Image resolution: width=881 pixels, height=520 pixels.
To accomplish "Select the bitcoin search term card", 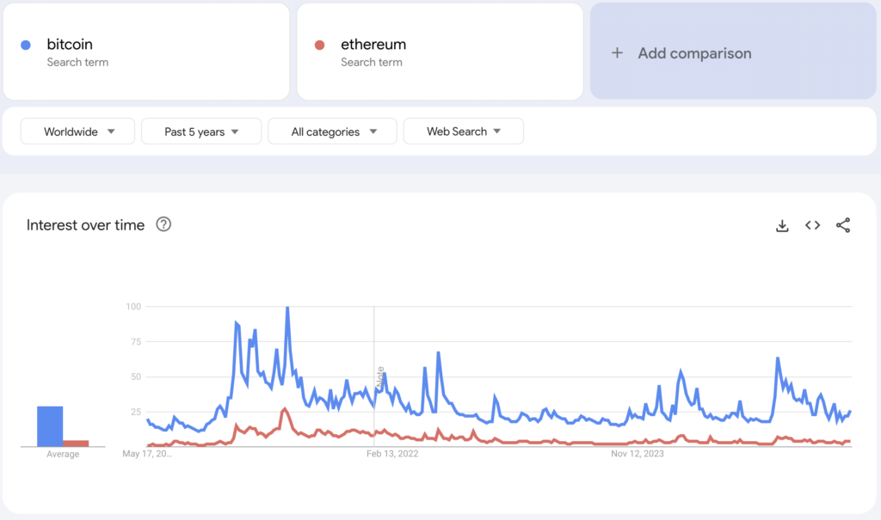I will point(146,52).
